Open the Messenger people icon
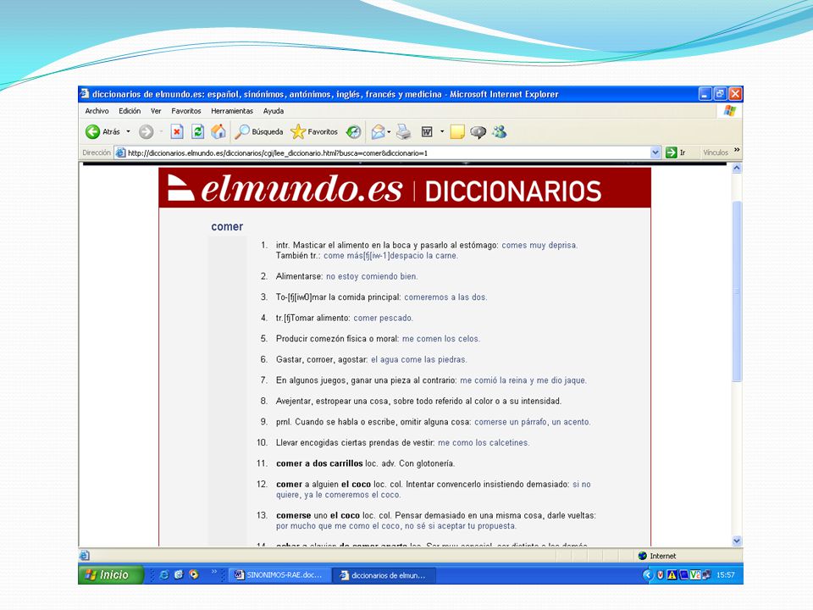This screenshot has height=610, width=813. click(x=500, y=132)
